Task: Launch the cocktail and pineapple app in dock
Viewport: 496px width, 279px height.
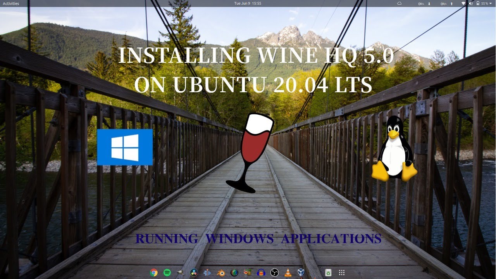Action: [247, 272]
